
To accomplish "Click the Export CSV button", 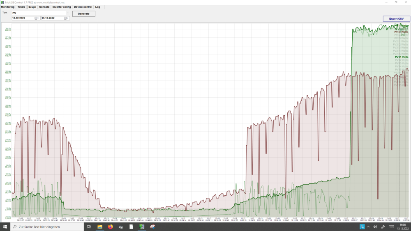I will tap(396, 18).
